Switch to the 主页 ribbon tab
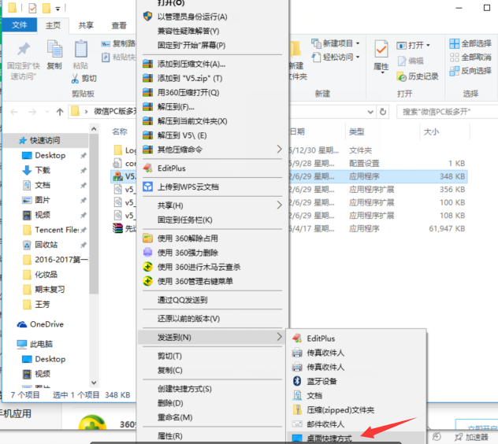 pyautogui.click(x=53, y=25)
